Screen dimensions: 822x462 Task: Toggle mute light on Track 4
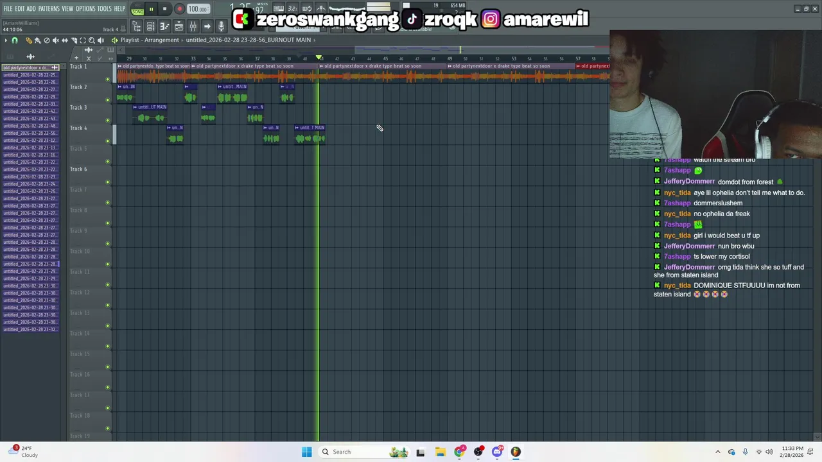pos(107,141)
